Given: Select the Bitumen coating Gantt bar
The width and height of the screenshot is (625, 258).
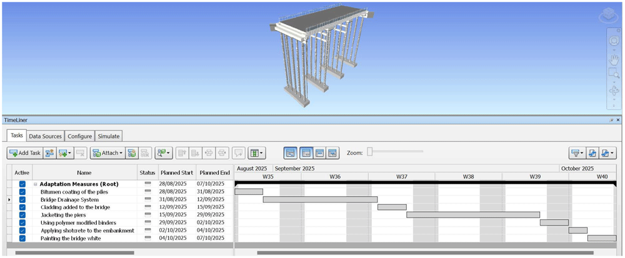Looking at the screenshot, I should point(249,192).
